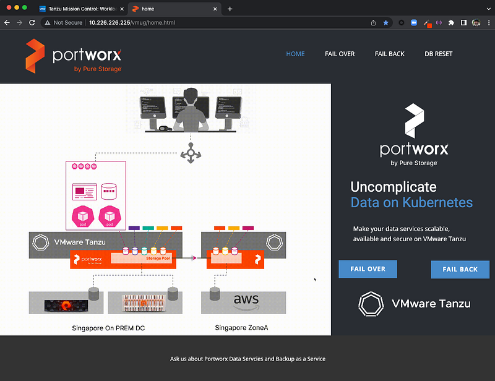This screenshot has height=381, width=495.
Task: Click the Ask us about Portworx footer text
Action: click(x=247, y=359)
